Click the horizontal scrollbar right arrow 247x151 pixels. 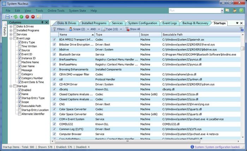point(238,141)
